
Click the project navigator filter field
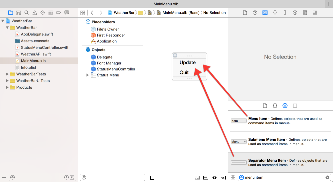click(43, 177)
